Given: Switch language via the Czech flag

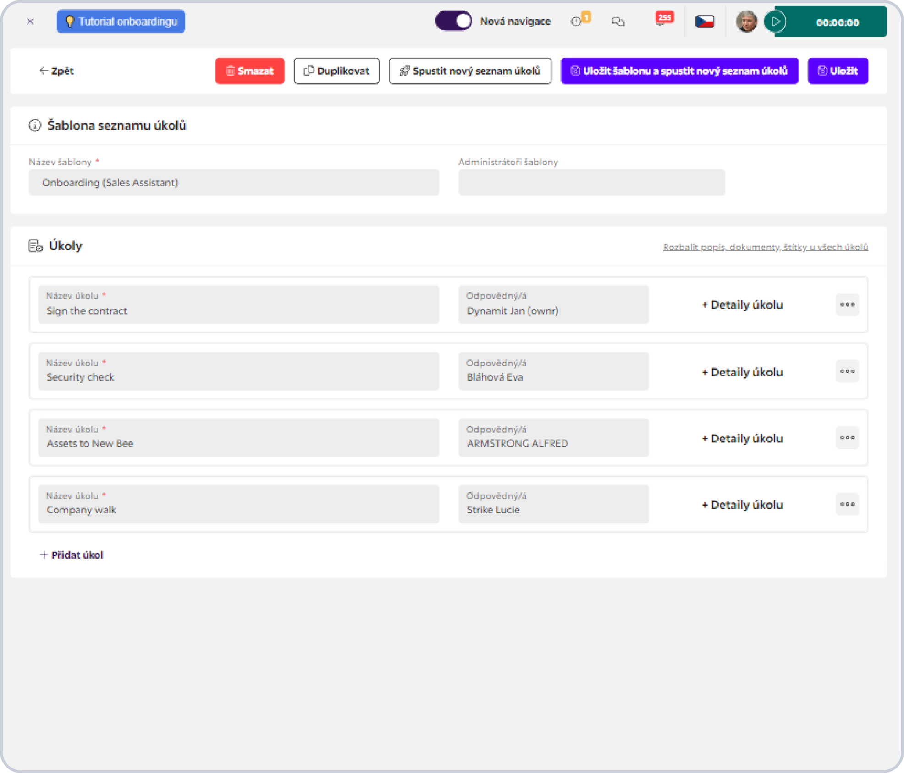Looking at the screenshot, I should pos(705,22).
